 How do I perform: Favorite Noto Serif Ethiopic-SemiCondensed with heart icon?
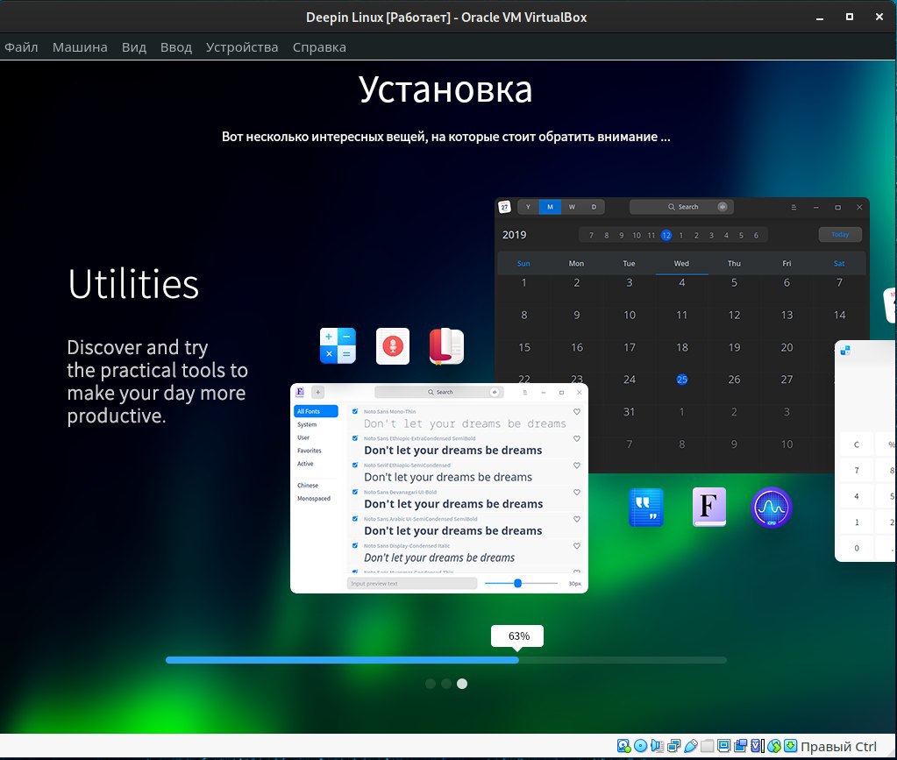pyautogui.click(x=577, y=465)
